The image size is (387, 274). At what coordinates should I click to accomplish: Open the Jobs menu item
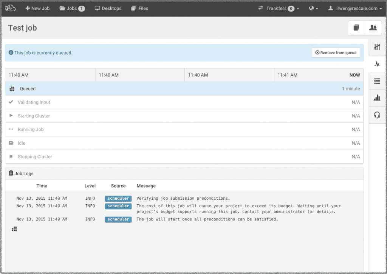tap(72, 8)
